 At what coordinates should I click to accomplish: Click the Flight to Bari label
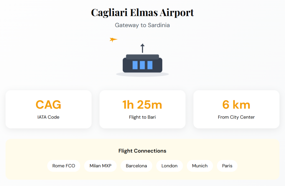tap(142, 117)
